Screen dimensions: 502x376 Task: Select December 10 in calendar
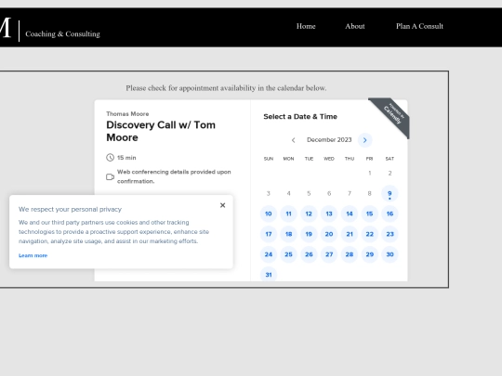click(269, 214)
